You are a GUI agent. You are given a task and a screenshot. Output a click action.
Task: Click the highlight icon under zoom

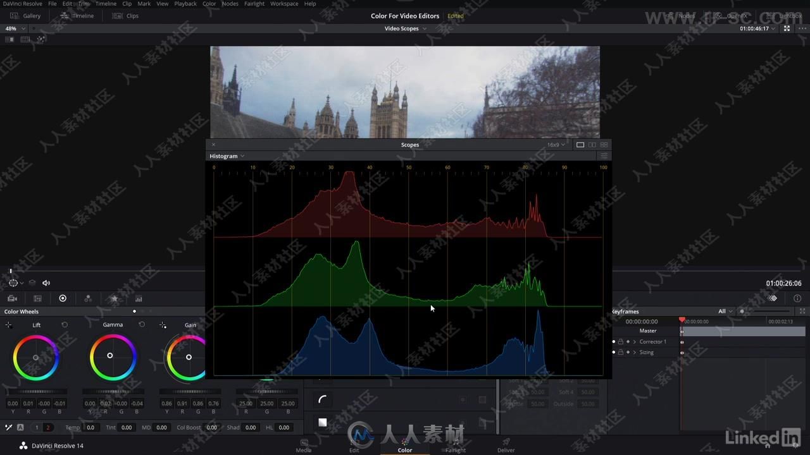[x=41, y=39]
